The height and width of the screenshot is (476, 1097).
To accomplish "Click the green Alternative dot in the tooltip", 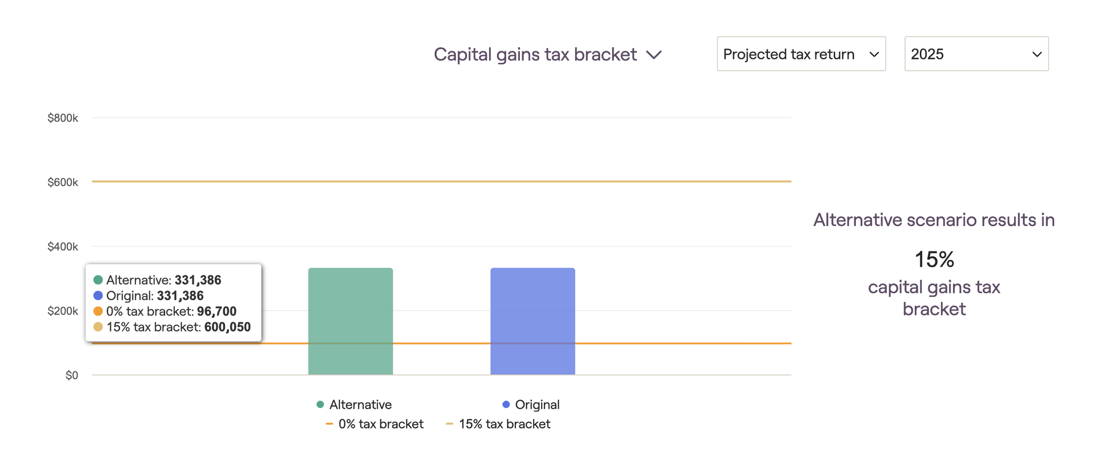I will [x=98, y=280].
